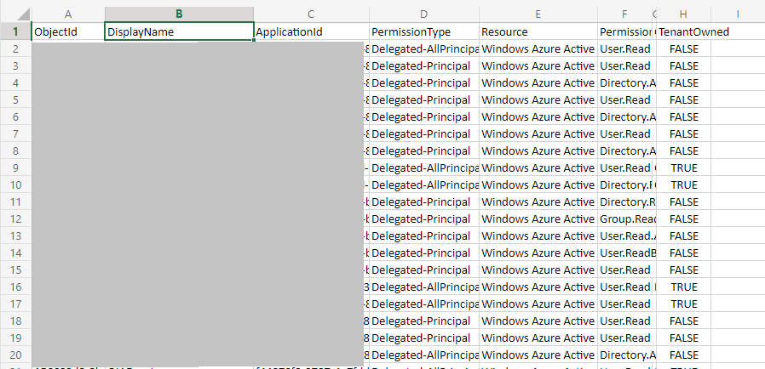
Task: Select FALSE cell in row 19
Action: tap(683, 338)
